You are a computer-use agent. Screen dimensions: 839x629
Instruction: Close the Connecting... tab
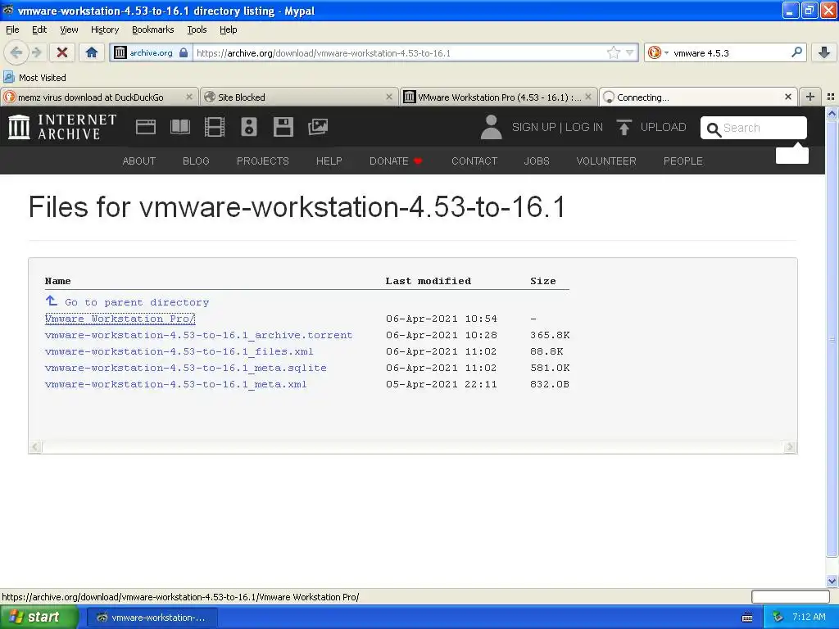pyautogui.click(x=787, y=97)
